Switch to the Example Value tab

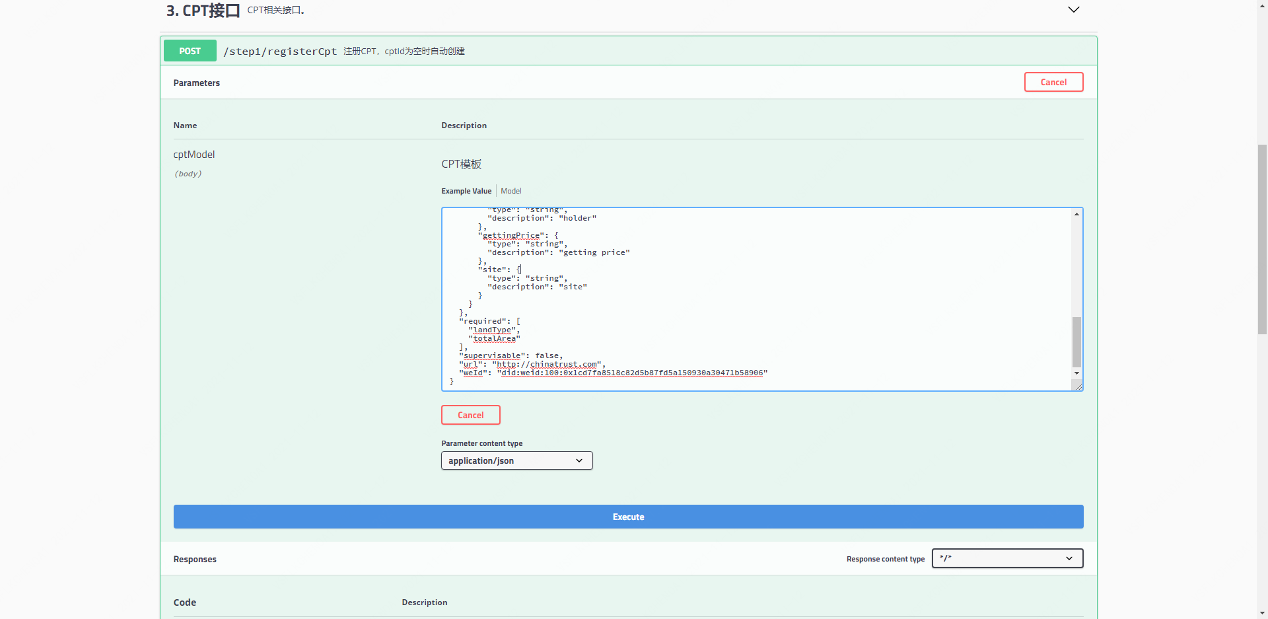point(466,191)
